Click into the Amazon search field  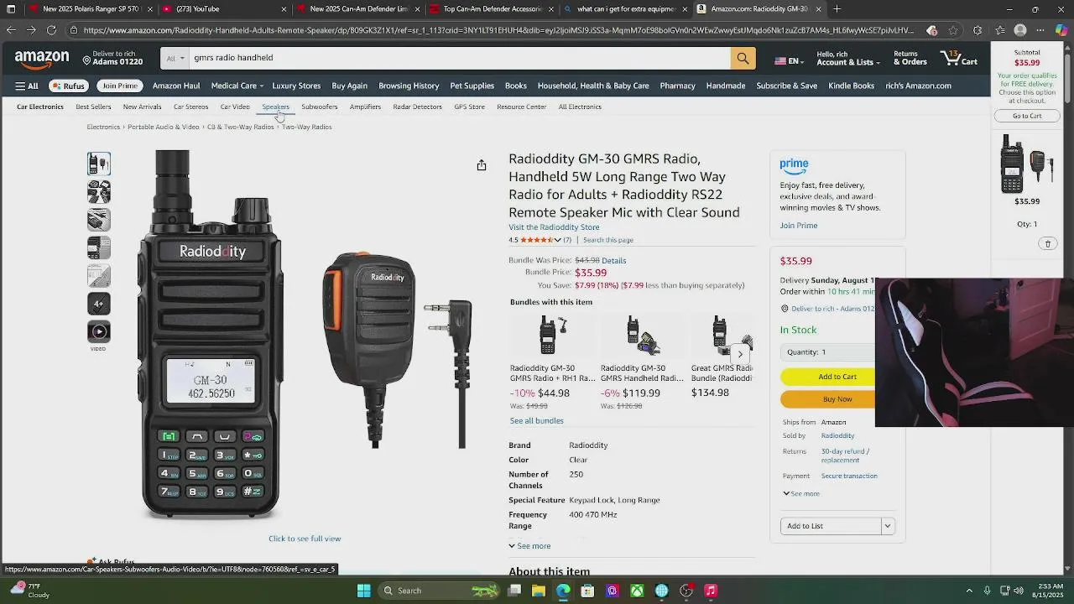click(x=459, y=58)
